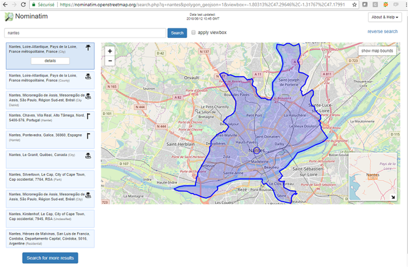Select the Nantes, Chaves, Vila Real result text
The height and width of the screenshot is (267, 408).
tap(47, 117)
